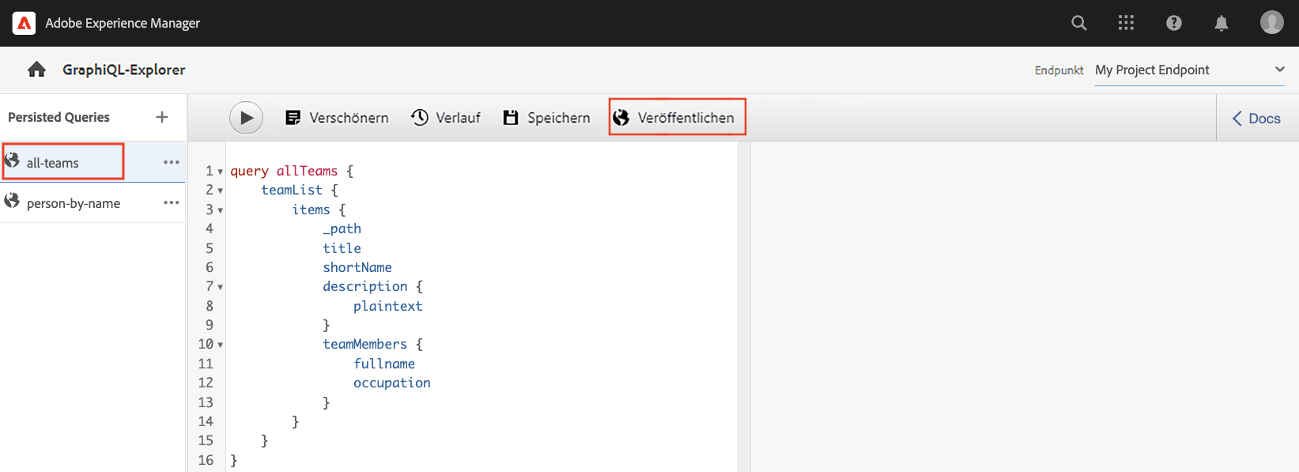
Task: Add a new persisted query with plus
Action: 162,117
